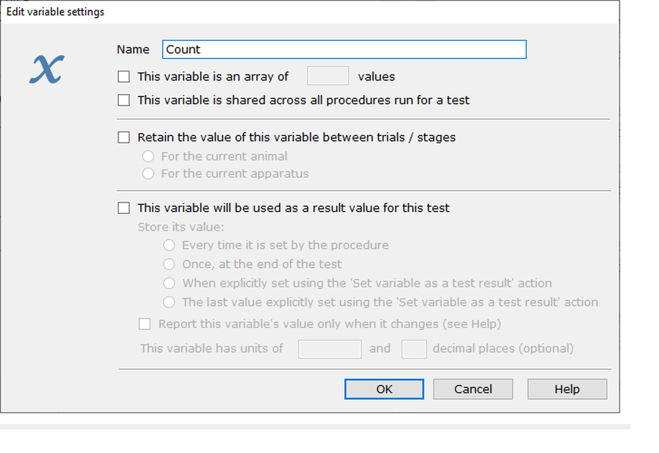Viewport: 659px width, 453px height.
Task: Select 'For the current animal' radio
Action: pyautogui.click(x=148, y=156)
